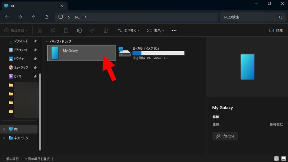288x162 pixels.
Task: Click the phone preview thumbnail
Action: click(x=248, y=67)
